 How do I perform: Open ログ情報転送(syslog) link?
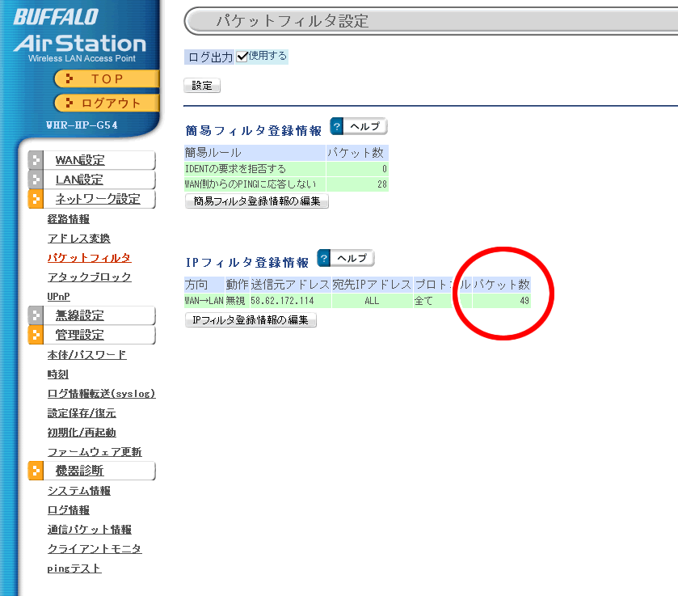101,394
